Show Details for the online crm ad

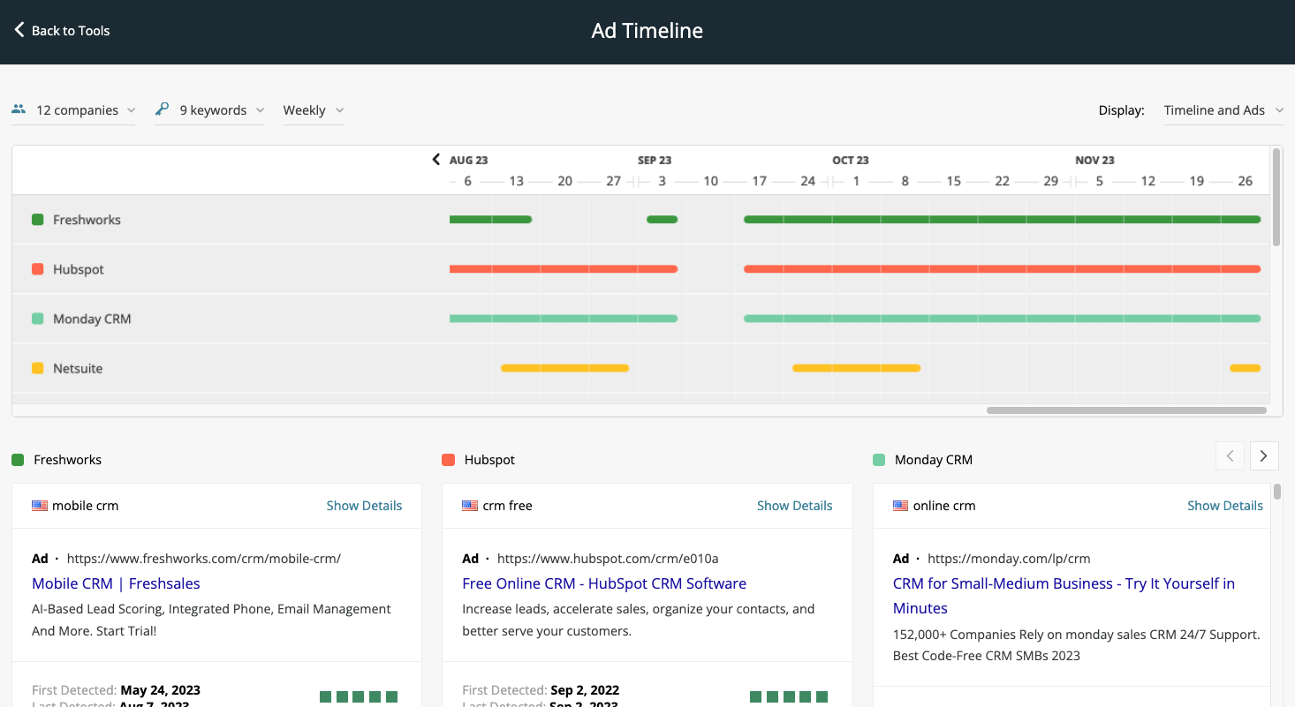(x=1224, y=506)
